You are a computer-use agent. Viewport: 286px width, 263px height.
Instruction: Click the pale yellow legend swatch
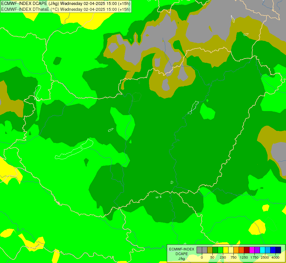(x=231, y=250)
